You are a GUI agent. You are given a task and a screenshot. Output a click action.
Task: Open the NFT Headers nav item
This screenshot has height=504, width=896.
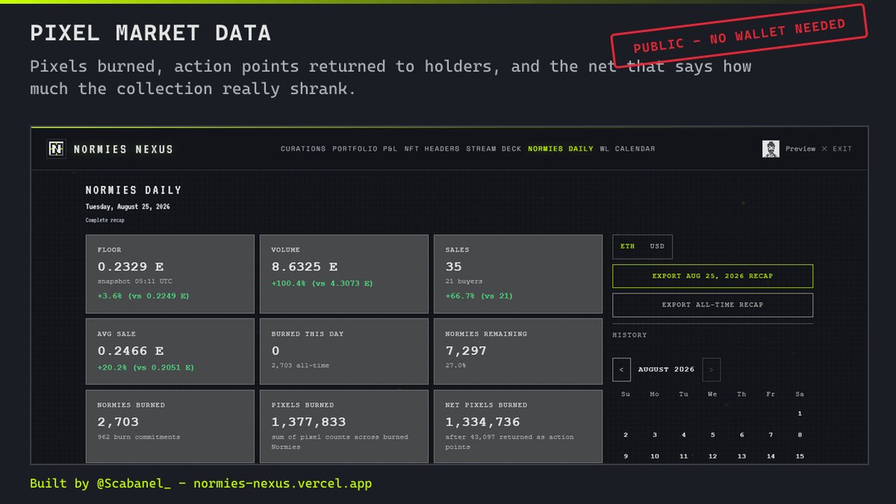pos(432,149)
